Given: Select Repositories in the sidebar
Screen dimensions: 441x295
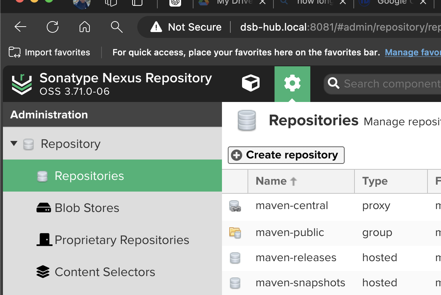Looking at the screenshot, I should coord(112,176).
